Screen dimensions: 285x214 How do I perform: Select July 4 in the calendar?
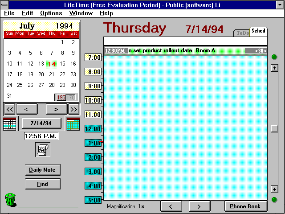tap(20, 53)
